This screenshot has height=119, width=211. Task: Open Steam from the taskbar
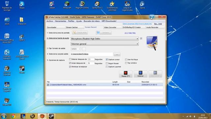(x=51, y=116)
